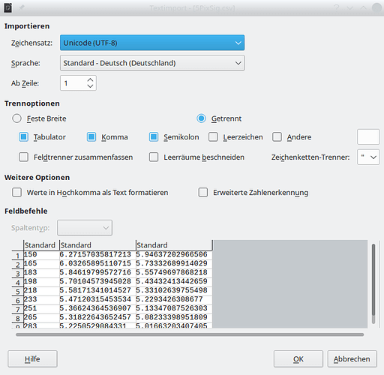Viewport: 384px width, 375px height.
Task: Enable the Leerzeichen separator checkbox
Action: (x=213, y=137)
